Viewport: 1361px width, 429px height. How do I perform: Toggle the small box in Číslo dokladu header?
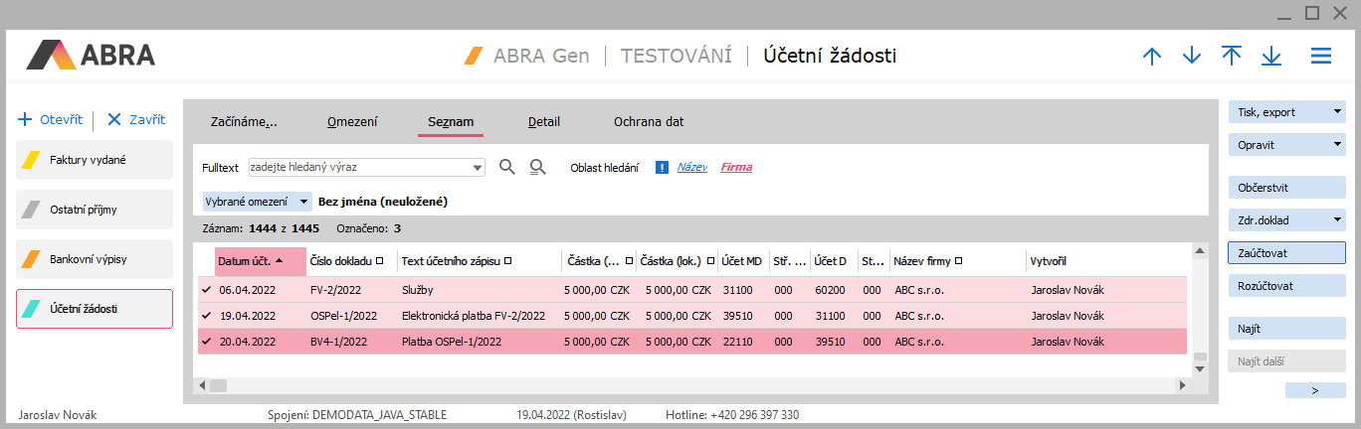(x=380, y=261)
